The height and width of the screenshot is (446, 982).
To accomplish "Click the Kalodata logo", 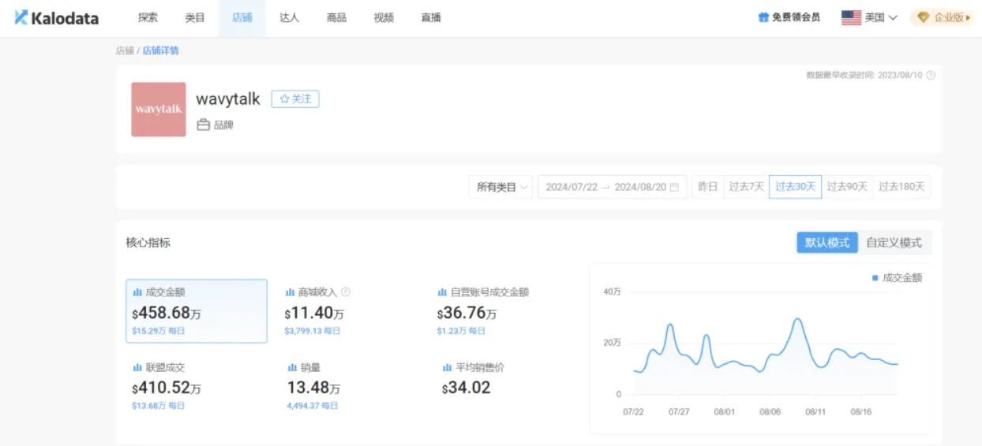I will click(x=57, y=17).
